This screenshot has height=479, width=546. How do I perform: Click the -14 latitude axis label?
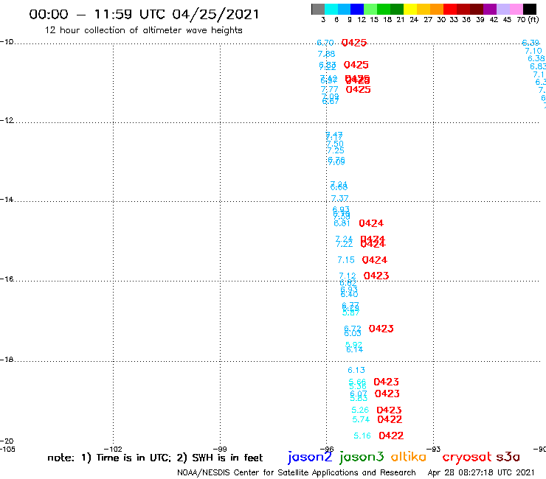[x=7, y=199]
